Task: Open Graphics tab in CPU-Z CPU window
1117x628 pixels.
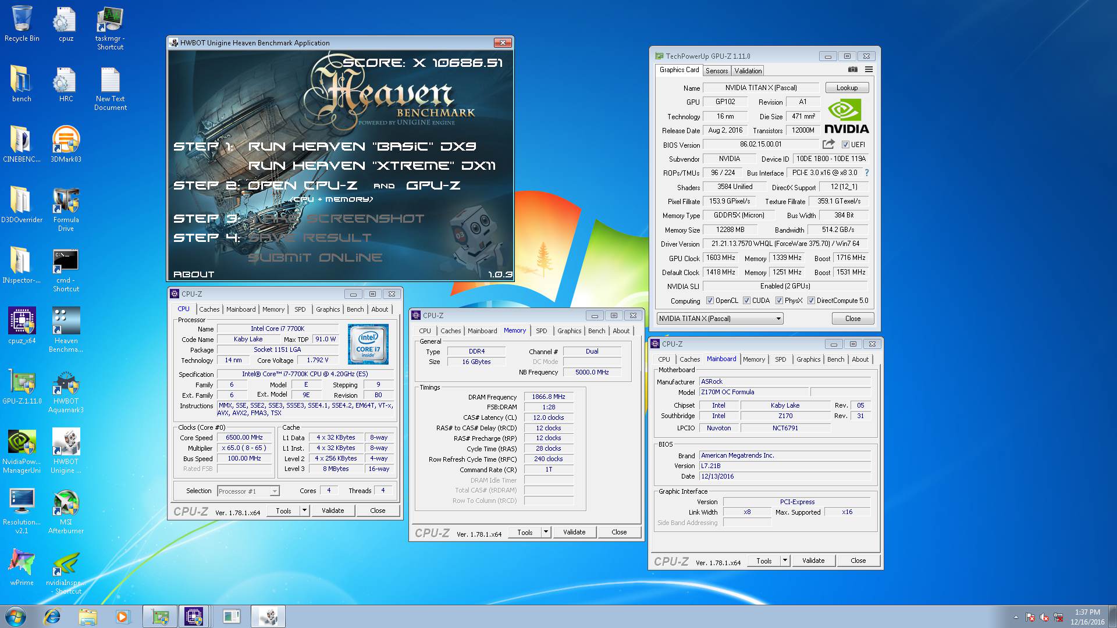Action: tap(328, 309)
